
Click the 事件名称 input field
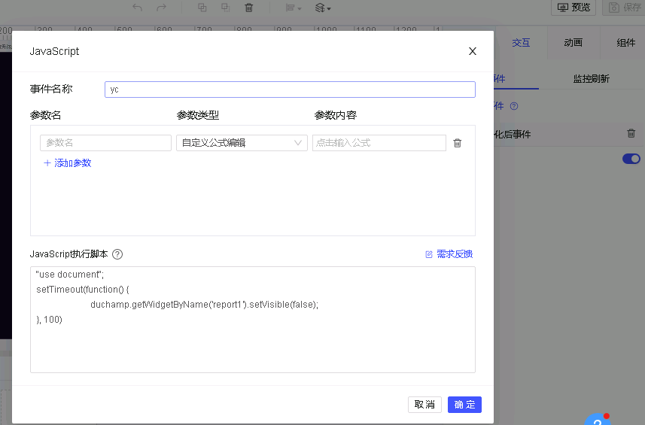click(290, 90)
